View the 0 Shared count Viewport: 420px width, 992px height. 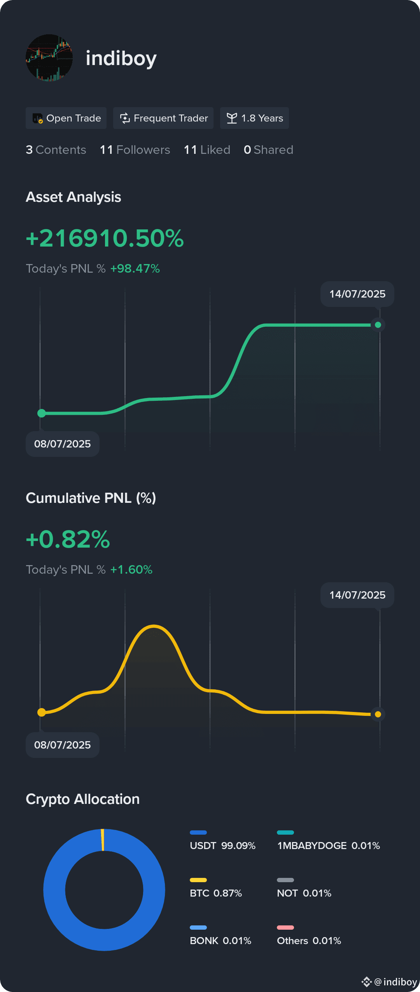pos(268,150)
